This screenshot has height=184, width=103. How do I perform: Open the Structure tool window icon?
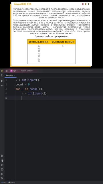click(2, 81)
